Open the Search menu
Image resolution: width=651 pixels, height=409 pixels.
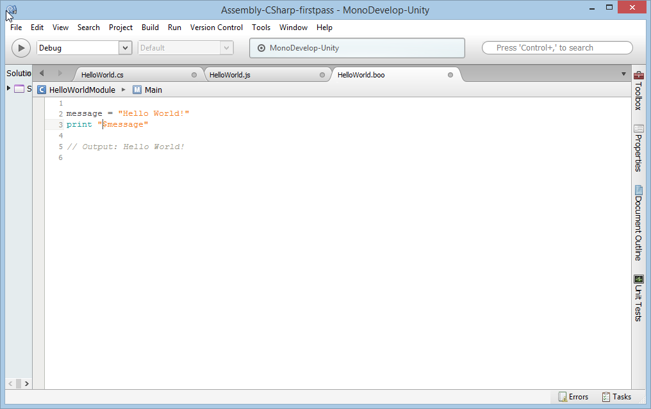88,28
